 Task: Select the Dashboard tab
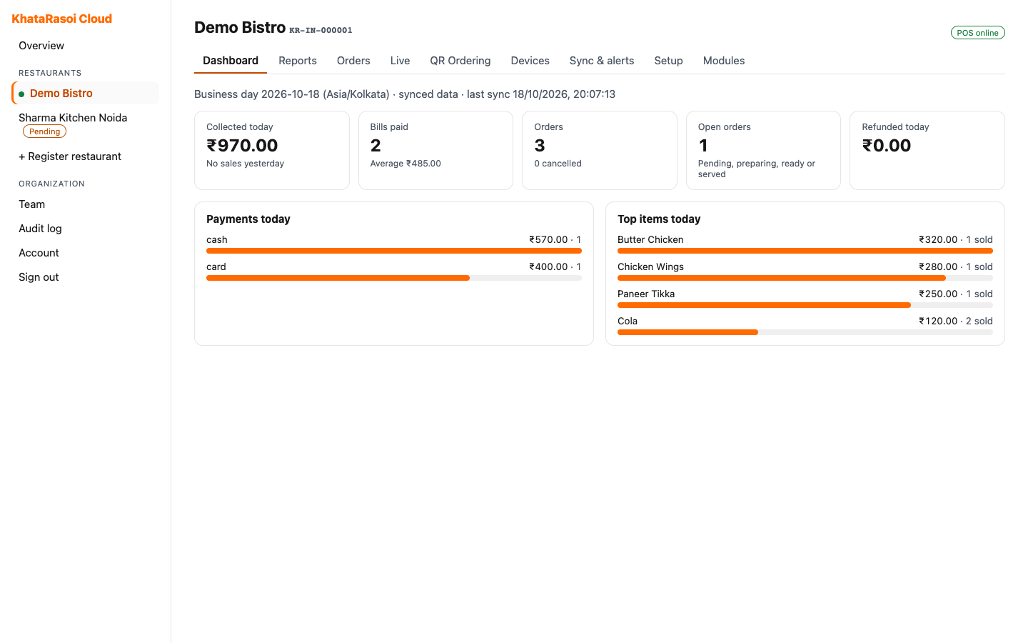pos(231,61)
